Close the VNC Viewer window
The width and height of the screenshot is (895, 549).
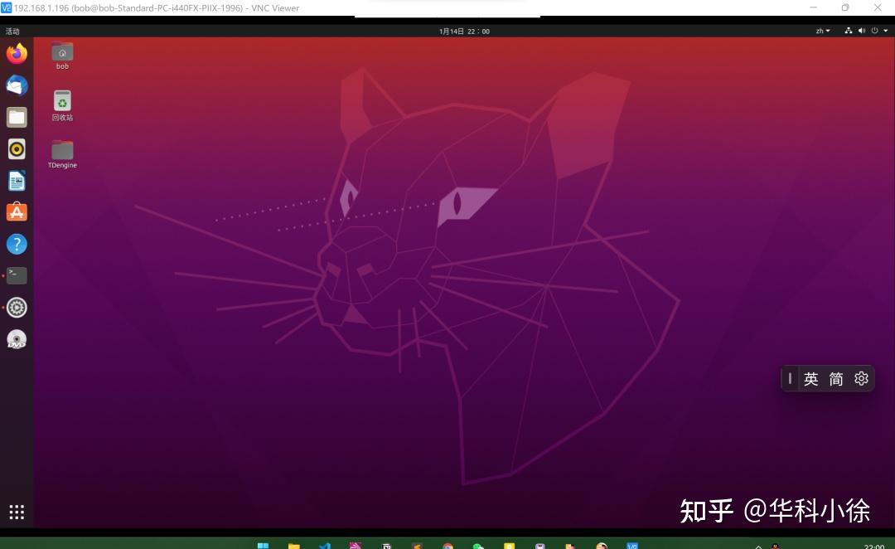point(878,7)
